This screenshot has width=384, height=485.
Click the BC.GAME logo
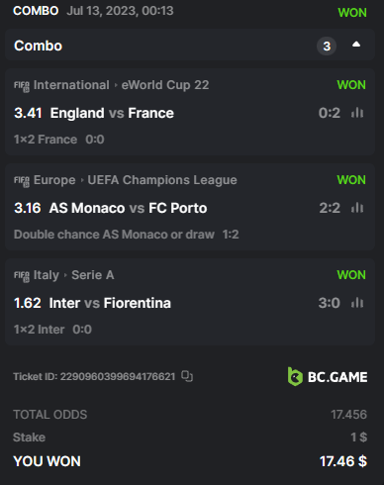pos(328,376)
